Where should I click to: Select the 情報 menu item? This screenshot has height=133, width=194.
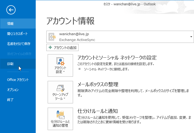[18, 24]
